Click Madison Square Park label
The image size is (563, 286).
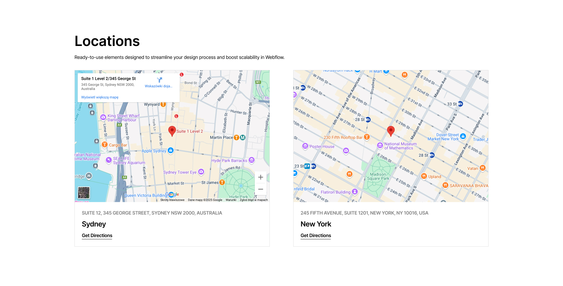click(x=378, y=177)
